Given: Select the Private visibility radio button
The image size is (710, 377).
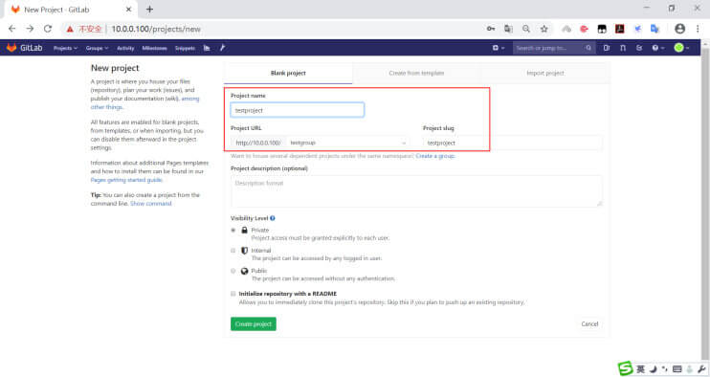Looking at the screenshot, I should tap(233, 231).
